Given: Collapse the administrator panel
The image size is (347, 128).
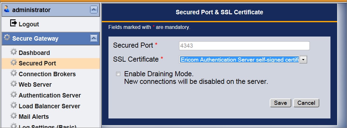Looking at the screenshot, I should pos(94,10).
